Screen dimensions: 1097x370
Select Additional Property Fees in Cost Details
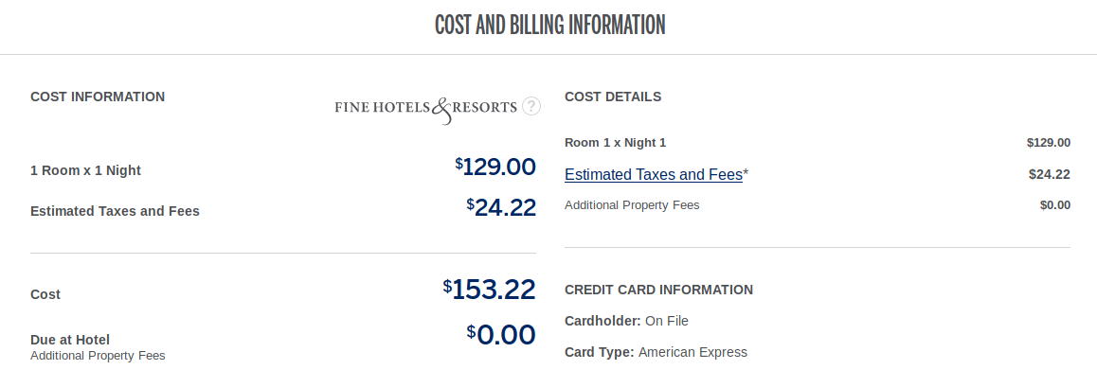point(632,205)
